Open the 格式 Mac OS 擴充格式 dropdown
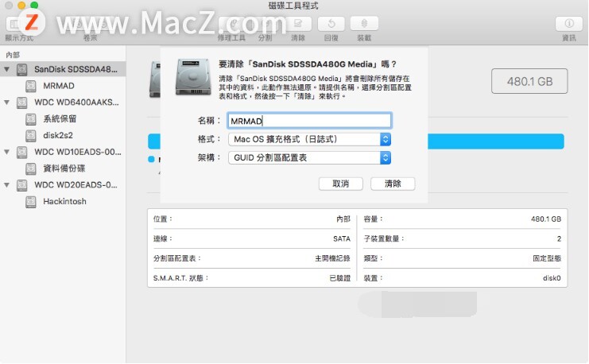Viewport: 589px width, 364px height. coord(309,139)
